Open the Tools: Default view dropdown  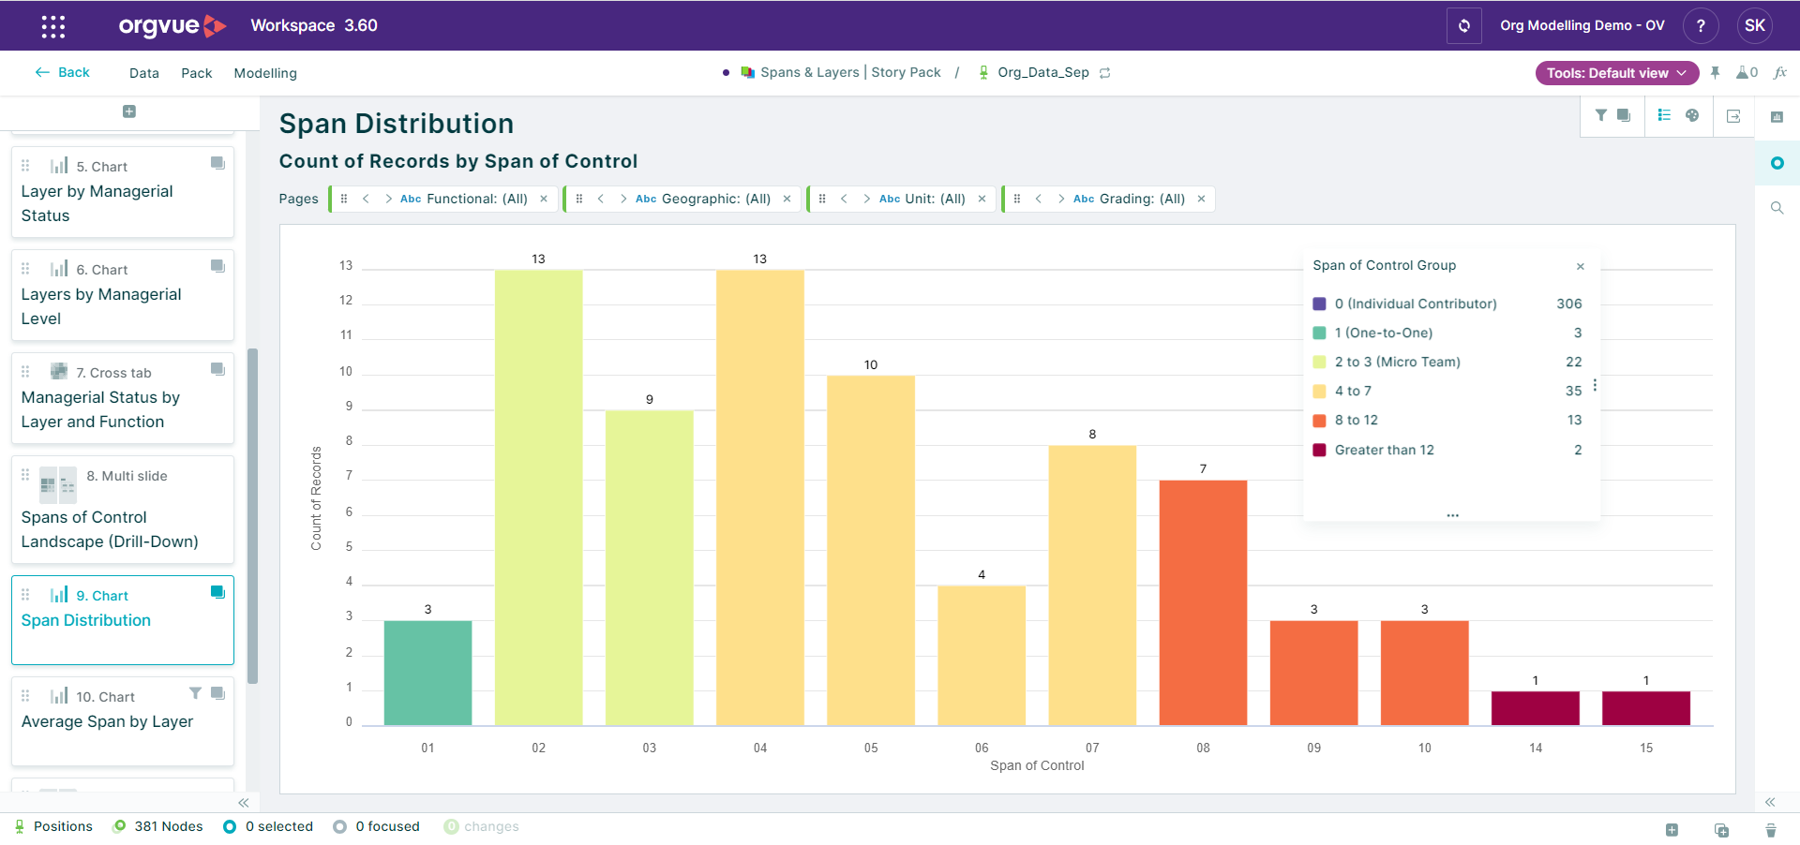click(1617, 73)
